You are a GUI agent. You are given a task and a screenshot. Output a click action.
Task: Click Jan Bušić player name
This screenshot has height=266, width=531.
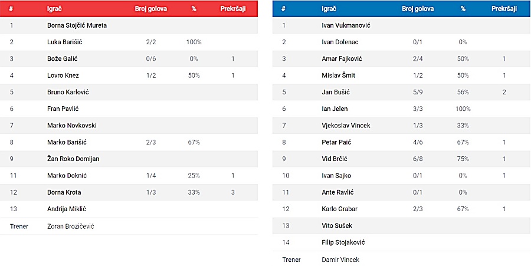click(335, 92)
